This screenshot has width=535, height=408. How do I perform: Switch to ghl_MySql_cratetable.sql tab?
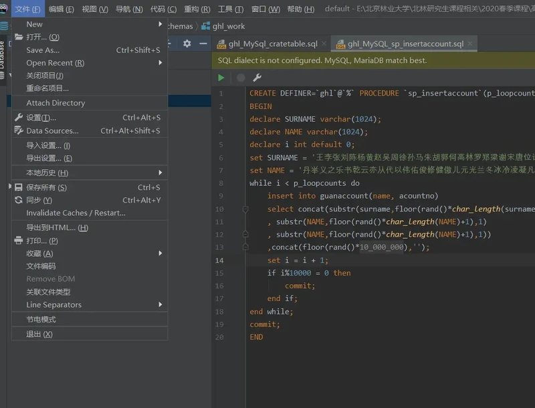click(272, 44)
